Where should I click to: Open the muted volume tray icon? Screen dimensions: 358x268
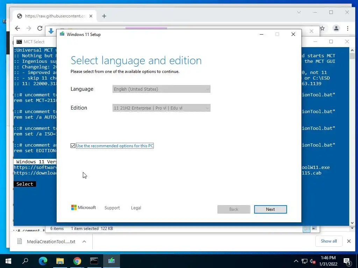tap(313, 261)
